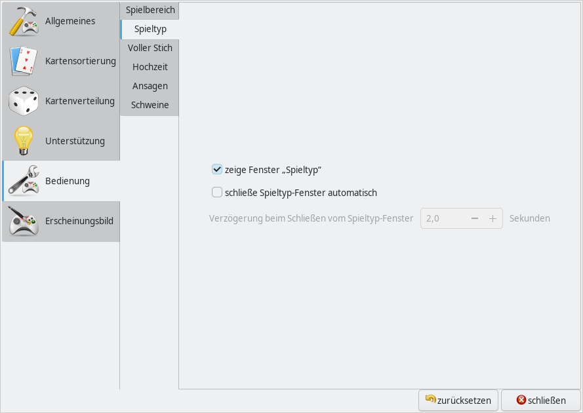Increase the delay with plus button
Viewport: 583px width, 413px height.
click(493, 218)
